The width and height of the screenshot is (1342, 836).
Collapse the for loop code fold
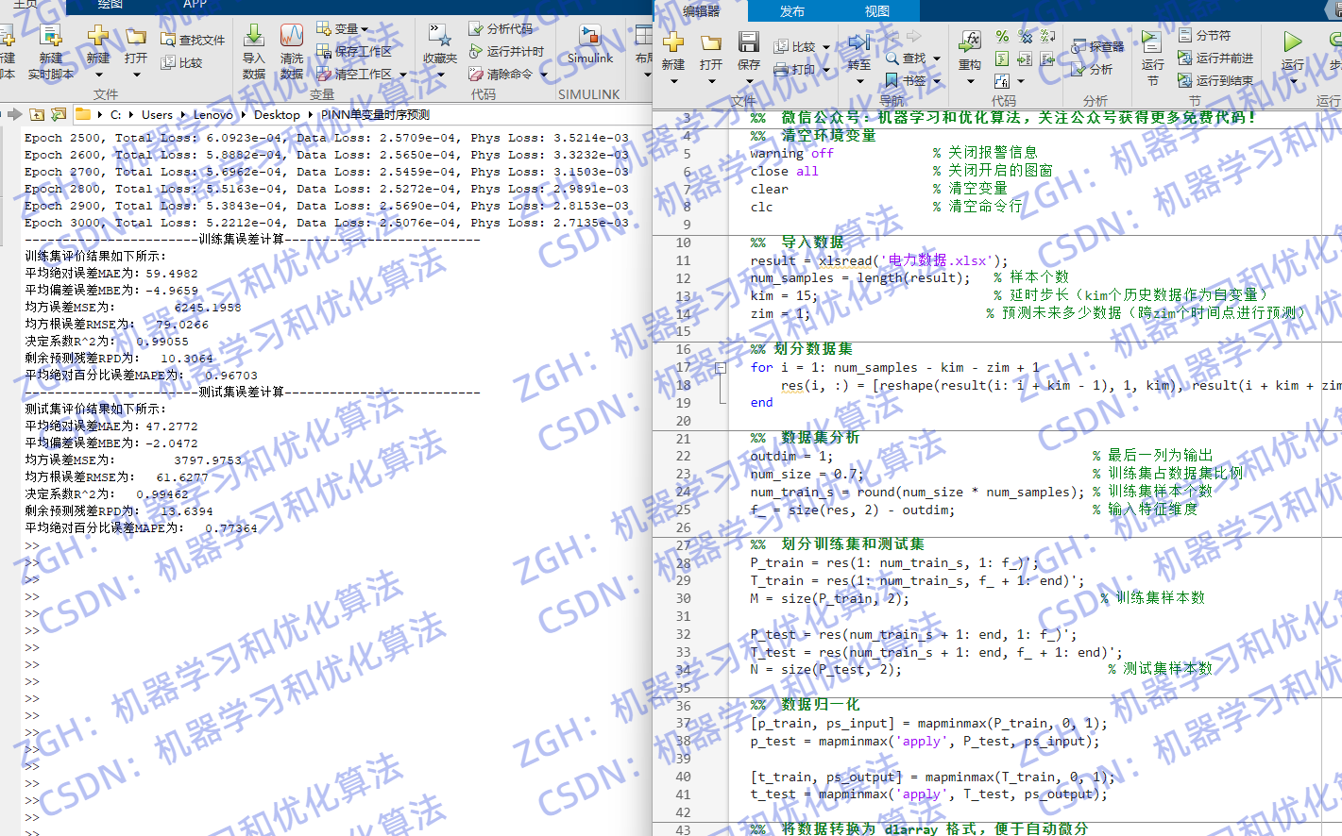click(720, 368)
